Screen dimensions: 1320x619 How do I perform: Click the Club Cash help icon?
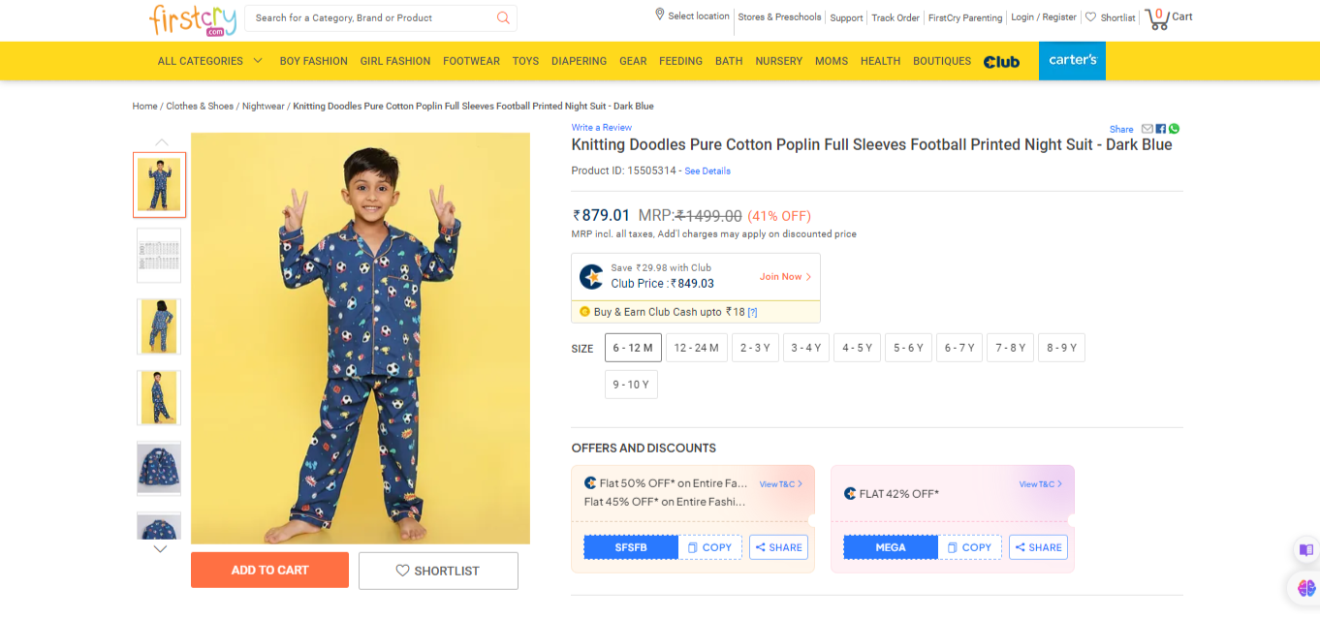pyautogui.click(x=752, y=312)
